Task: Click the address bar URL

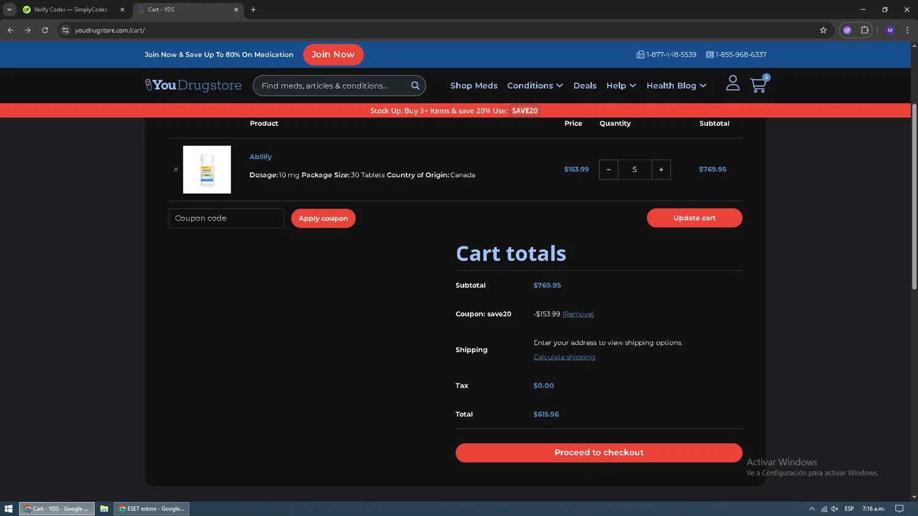Action: pos(110,31)
